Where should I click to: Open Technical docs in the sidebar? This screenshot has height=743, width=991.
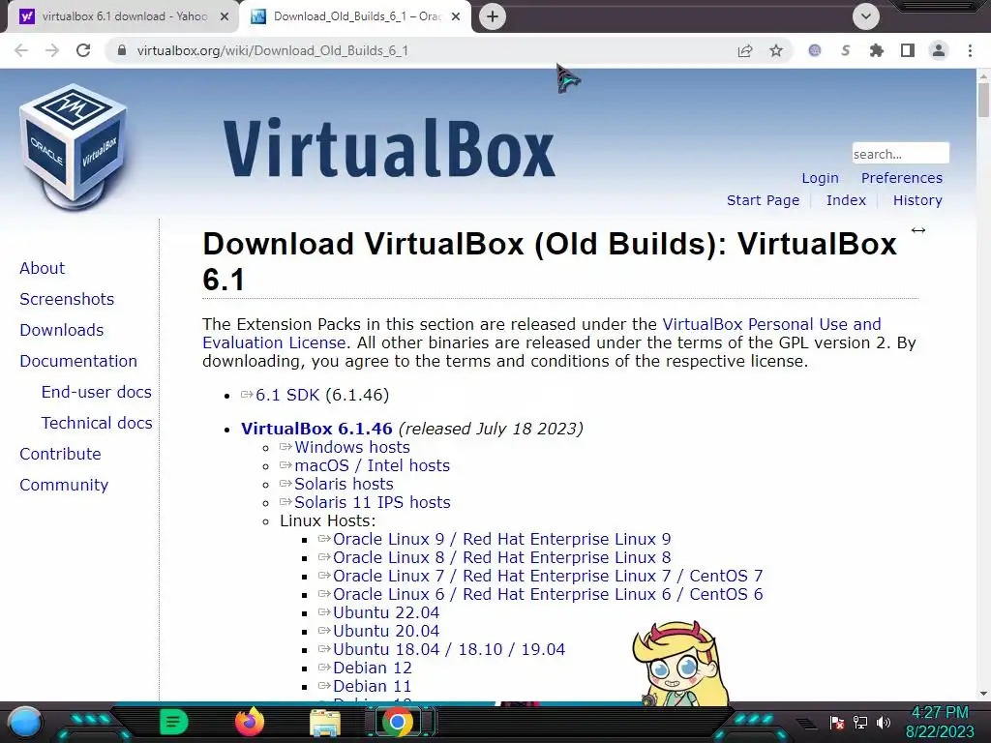pos(97,423)
